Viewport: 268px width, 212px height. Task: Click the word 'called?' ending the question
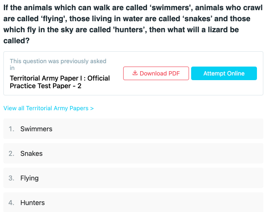tap(17, 41)
